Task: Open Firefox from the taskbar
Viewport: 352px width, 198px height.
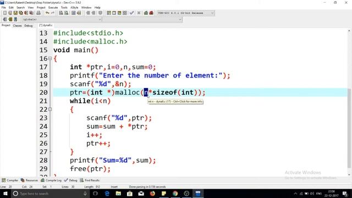Action: 152,194
